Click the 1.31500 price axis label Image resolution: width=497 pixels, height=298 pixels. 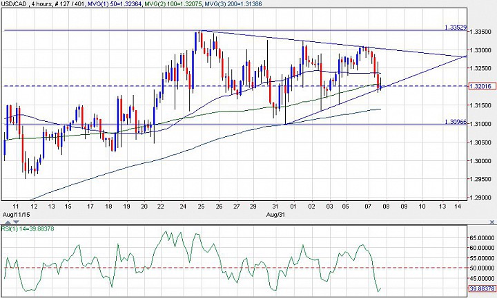[481, 105]
